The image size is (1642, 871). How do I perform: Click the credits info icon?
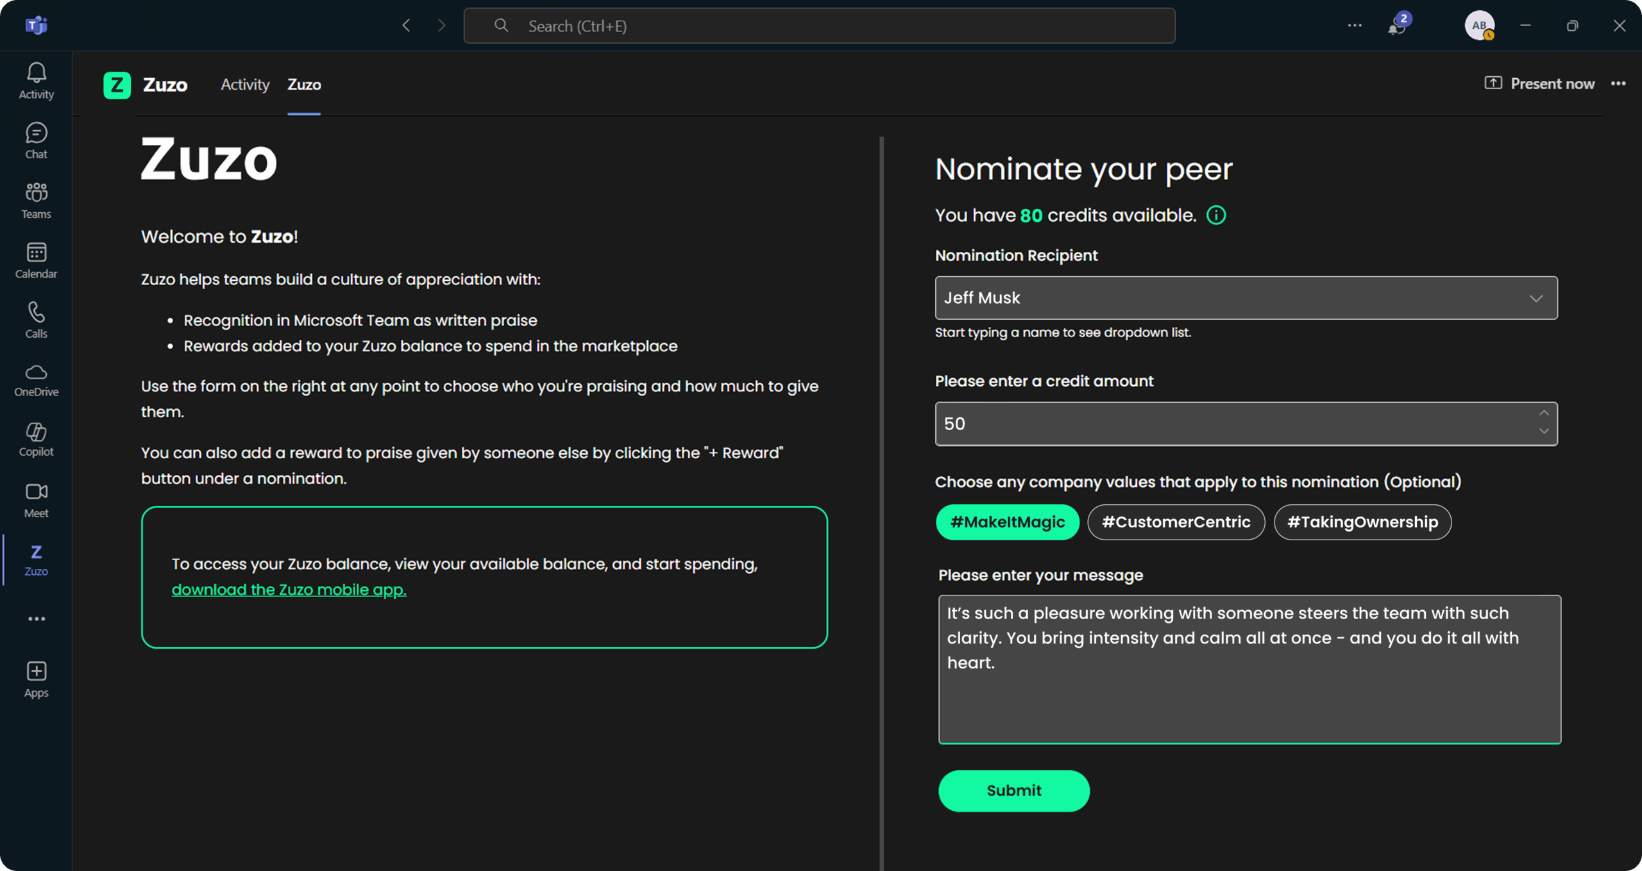click(x=1215, y=215)
